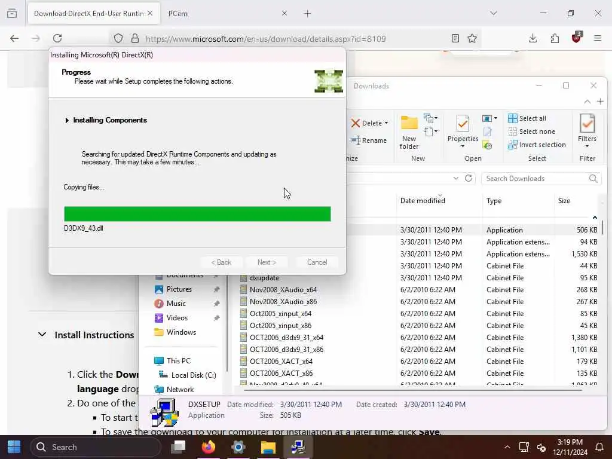Open the Downloads ribbon new-tab plus
612x459 pixels.
(600, 102)
